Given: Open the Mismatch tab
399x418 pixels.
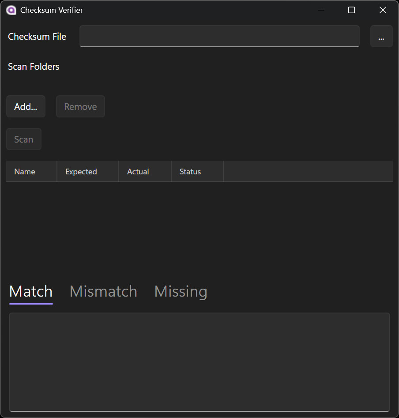Looking at the screenshot, I should pos(103,291).
